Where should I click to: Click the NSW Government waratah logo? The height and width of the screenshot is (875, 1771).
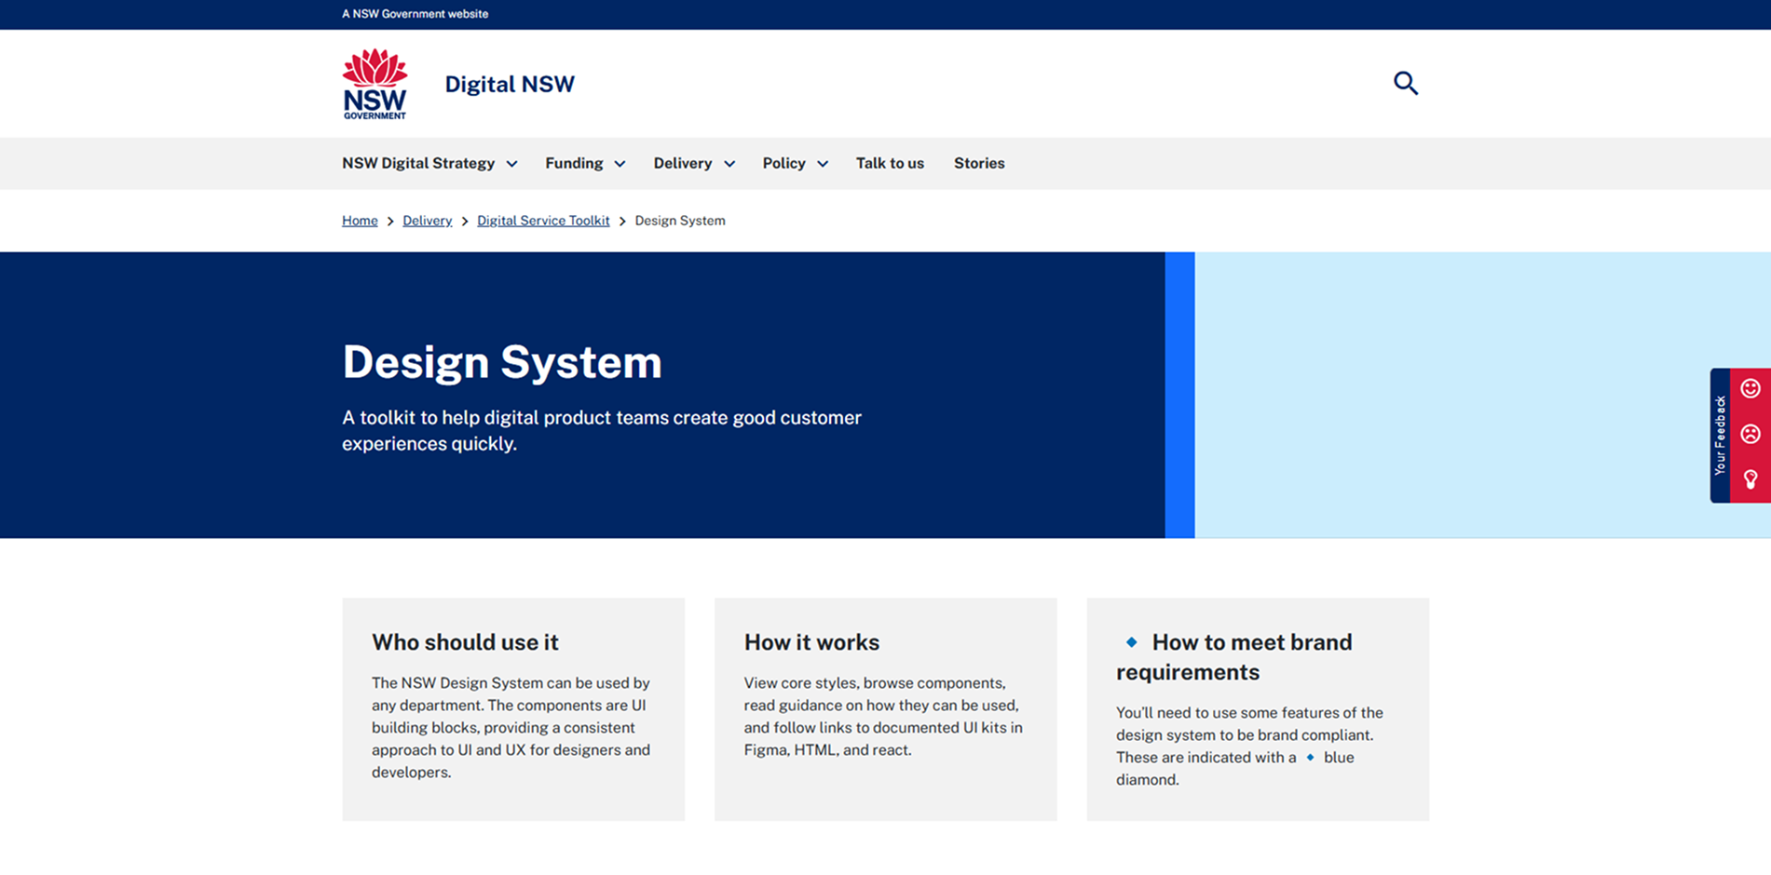pos(375,84)
